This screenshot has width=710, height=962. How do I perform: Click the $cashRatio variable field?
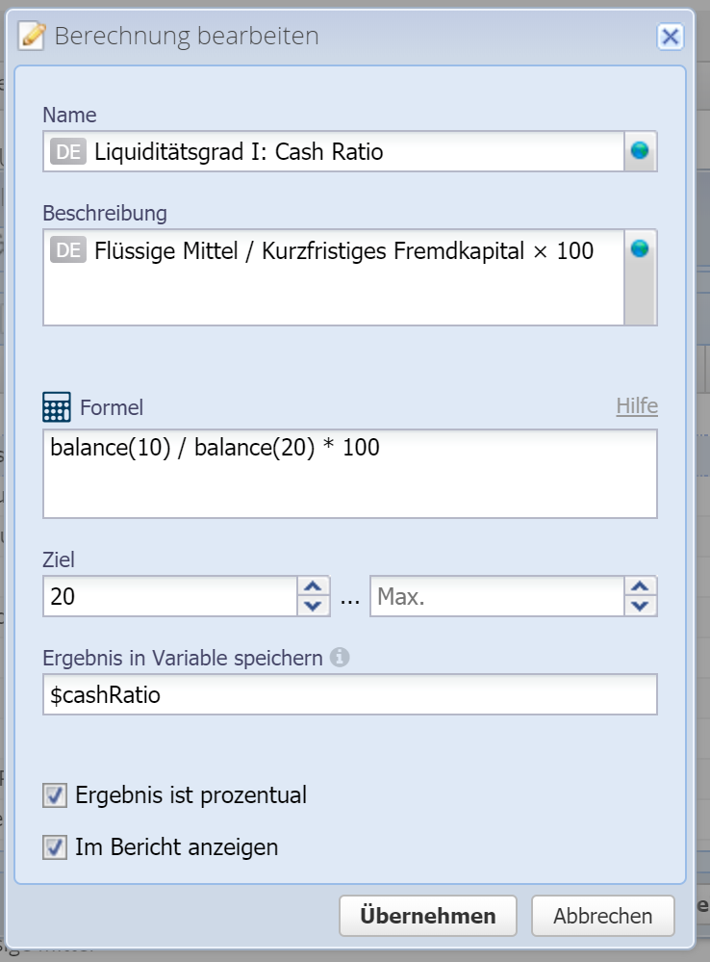point(350,694)
